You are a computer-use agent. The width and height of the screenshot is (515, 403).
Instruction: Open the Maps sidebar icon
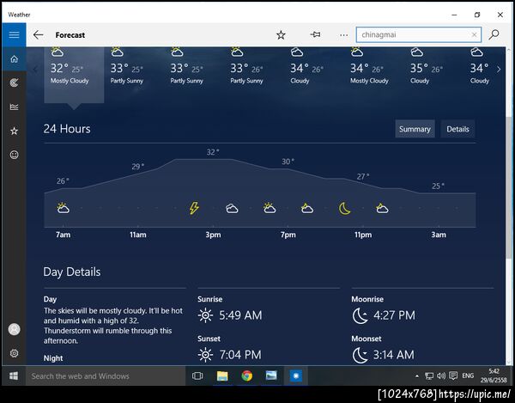pyautogui.click(x=14, y=82)
